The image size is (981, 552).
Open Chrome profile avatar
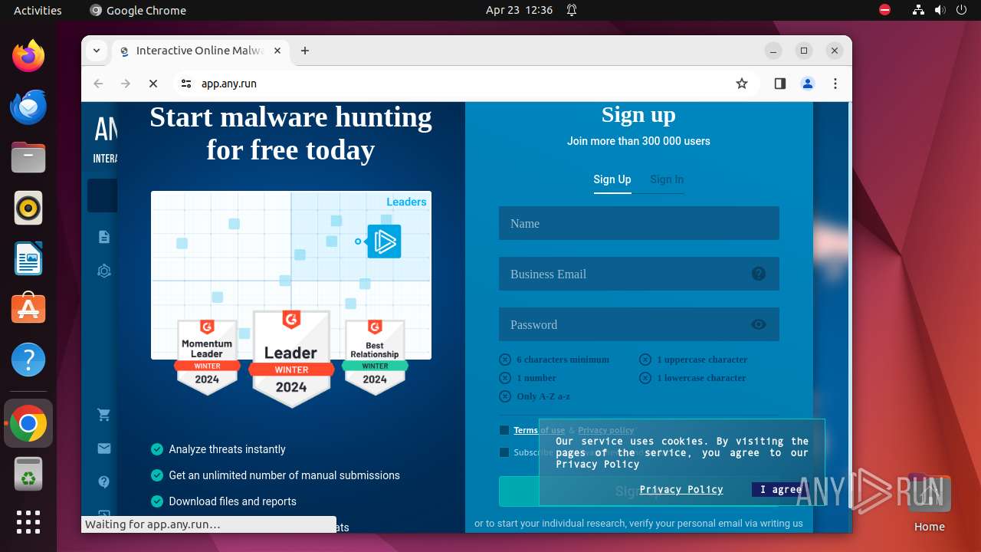808,84
